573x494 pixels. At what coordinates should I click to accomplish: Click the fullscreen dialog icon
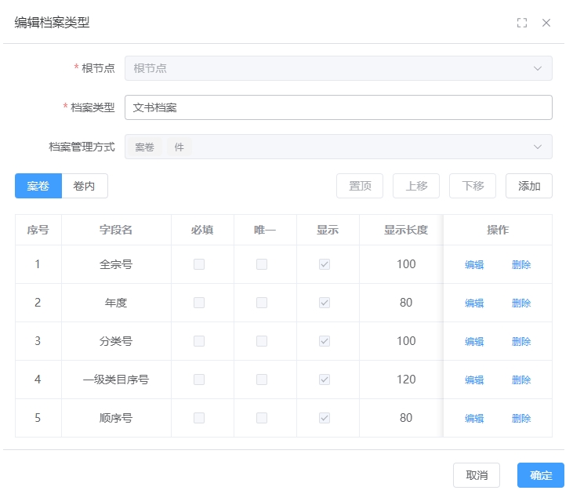[522, 23]
